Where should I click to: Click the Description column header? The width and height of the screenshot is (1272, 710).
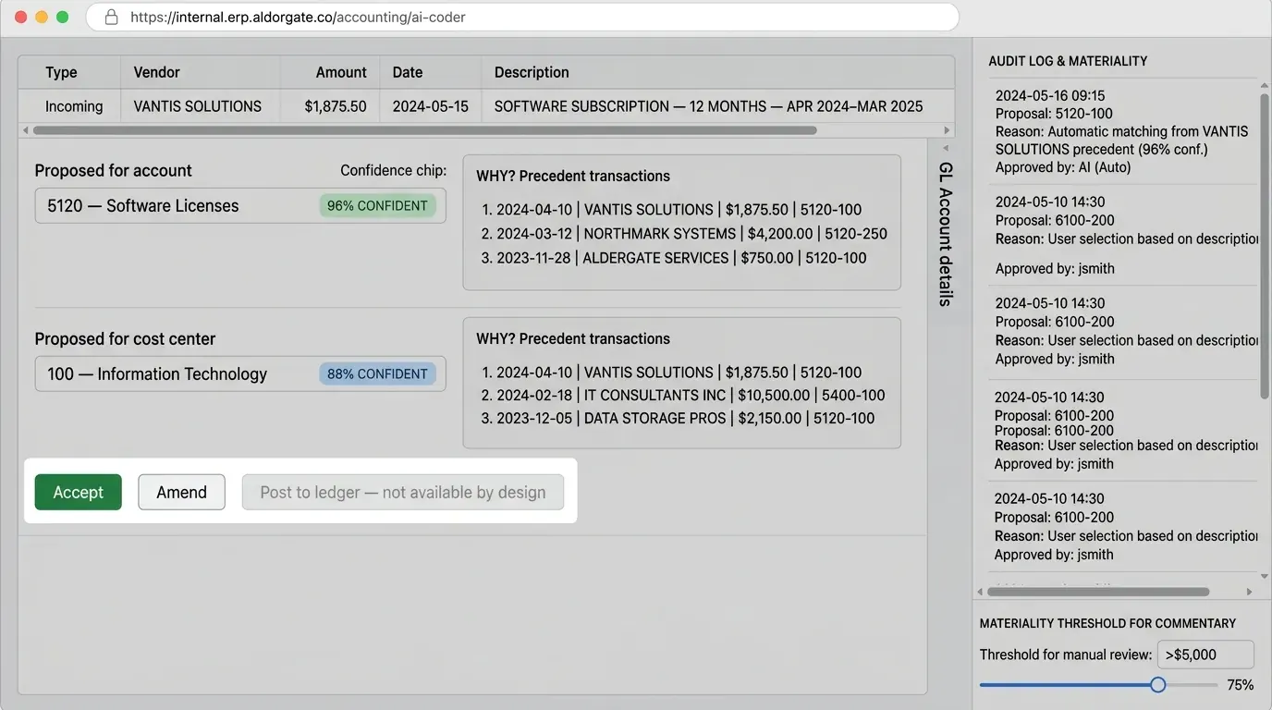pos(717,72)
